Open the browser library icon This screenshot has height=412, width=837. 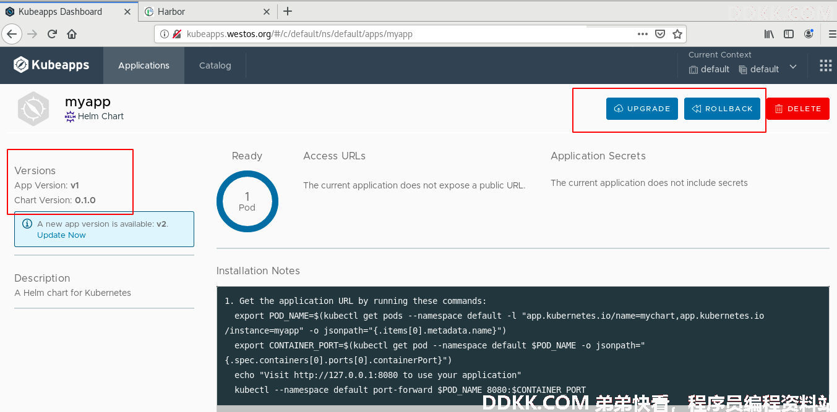769,34
